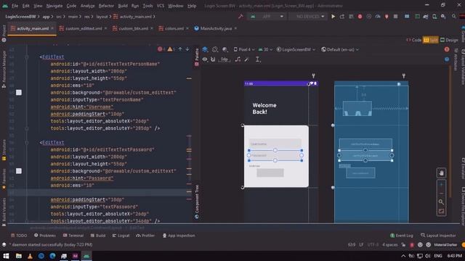Viewport: 465px width, 261px height.
Task: Switch to Code view mode
Action: coord(413,40)
